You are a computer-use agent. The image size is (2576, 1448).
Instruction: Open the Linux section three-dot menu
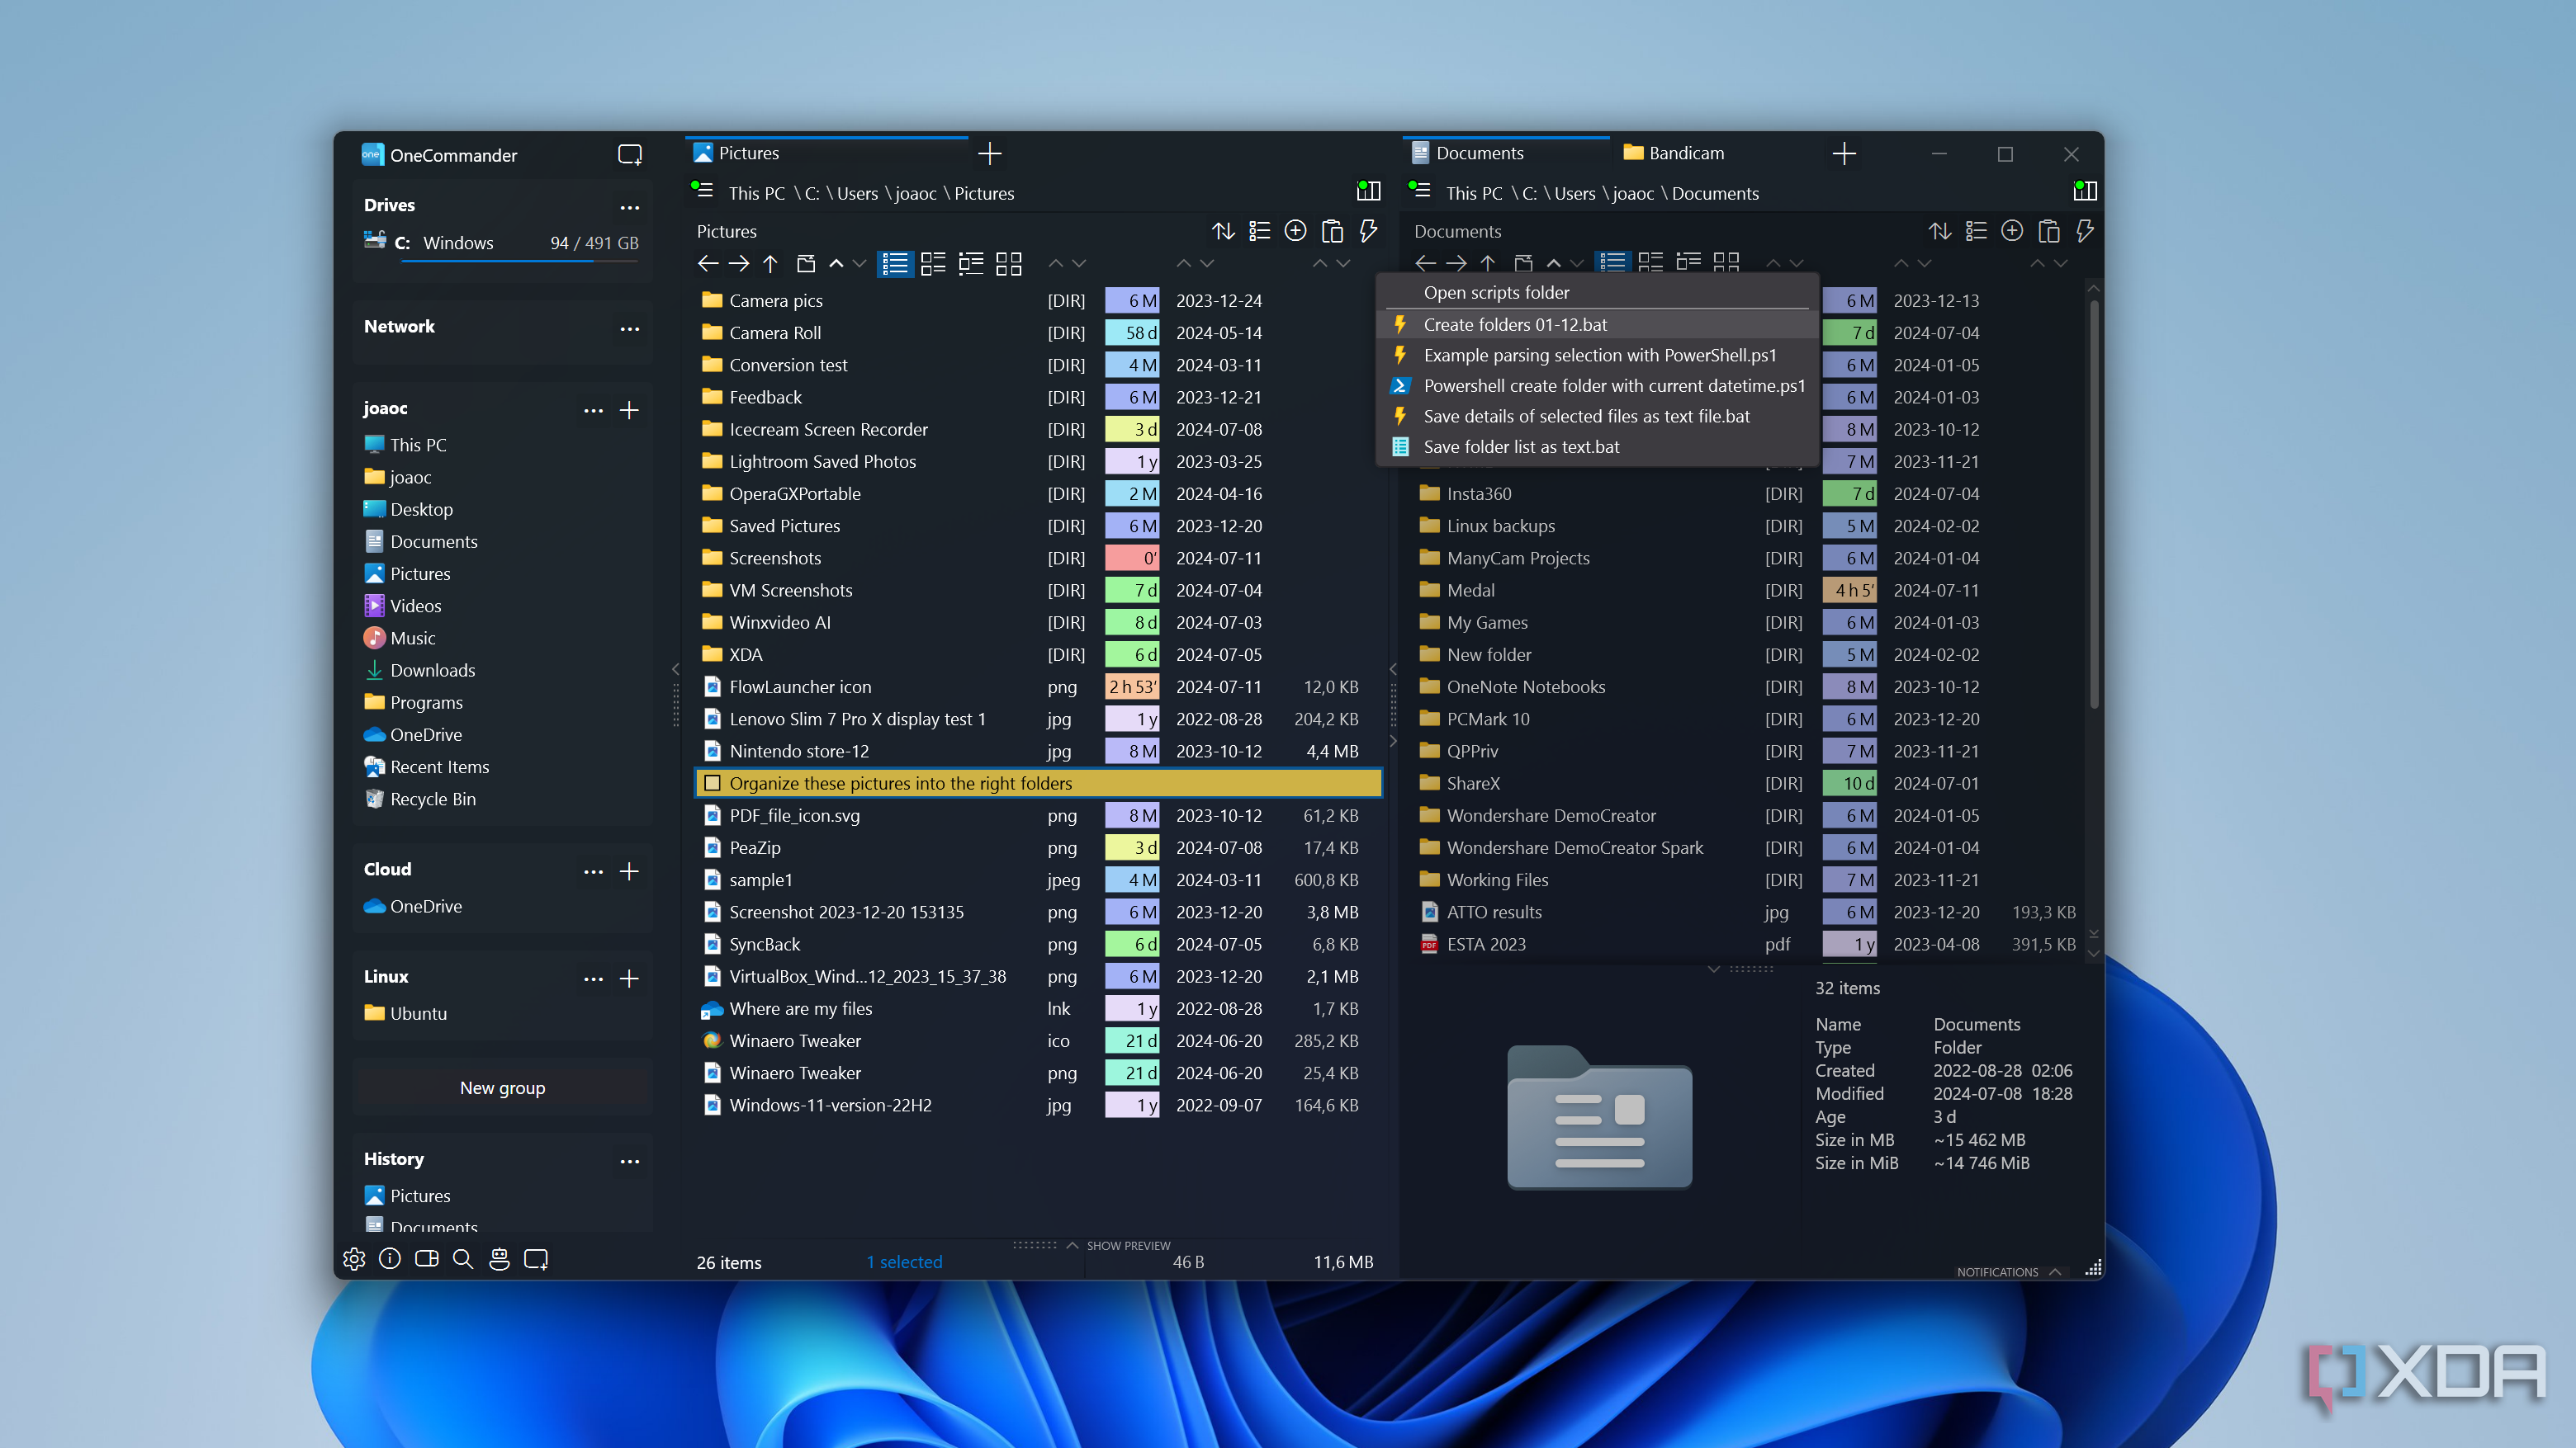(x=593, y=979)
